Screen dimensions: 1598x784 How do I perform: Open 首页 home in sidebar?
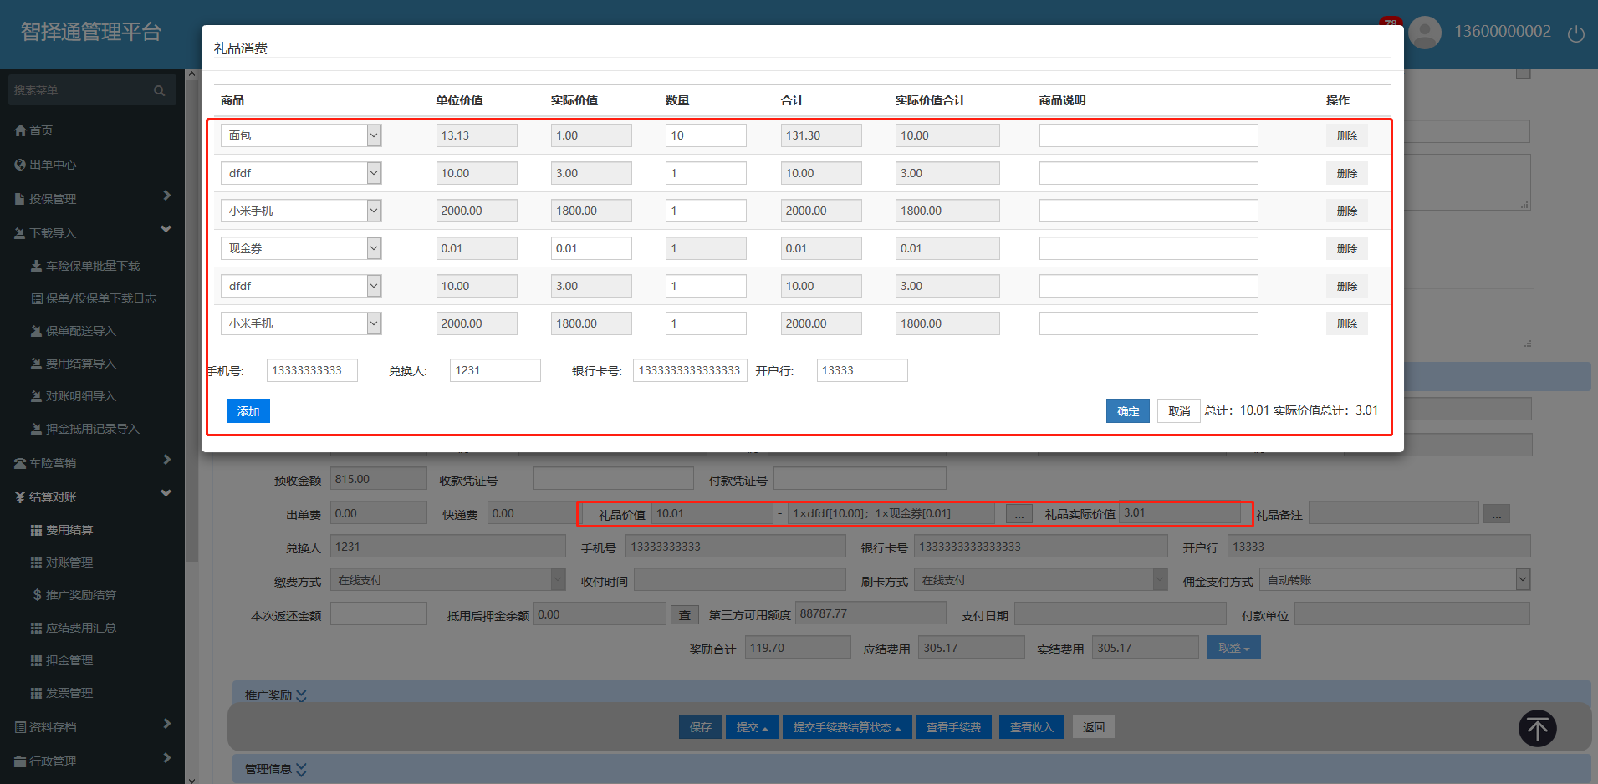pyautogui.click(x=41, y=130)
